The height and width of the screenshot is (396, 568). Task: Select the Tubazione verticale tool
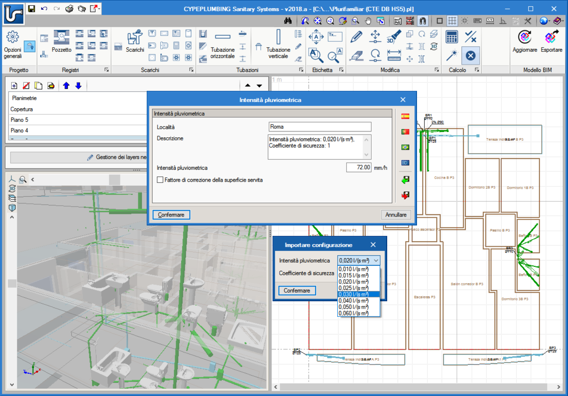pos(278,44)
